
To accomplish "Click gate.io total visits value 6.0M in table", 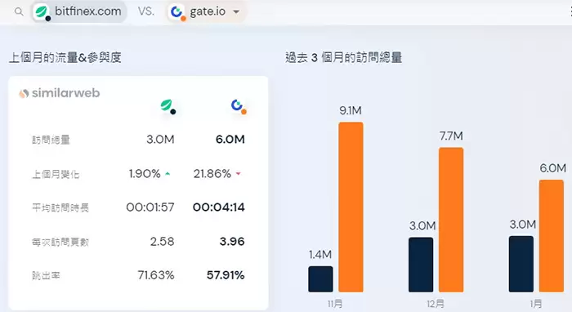I will coord(230,139).
